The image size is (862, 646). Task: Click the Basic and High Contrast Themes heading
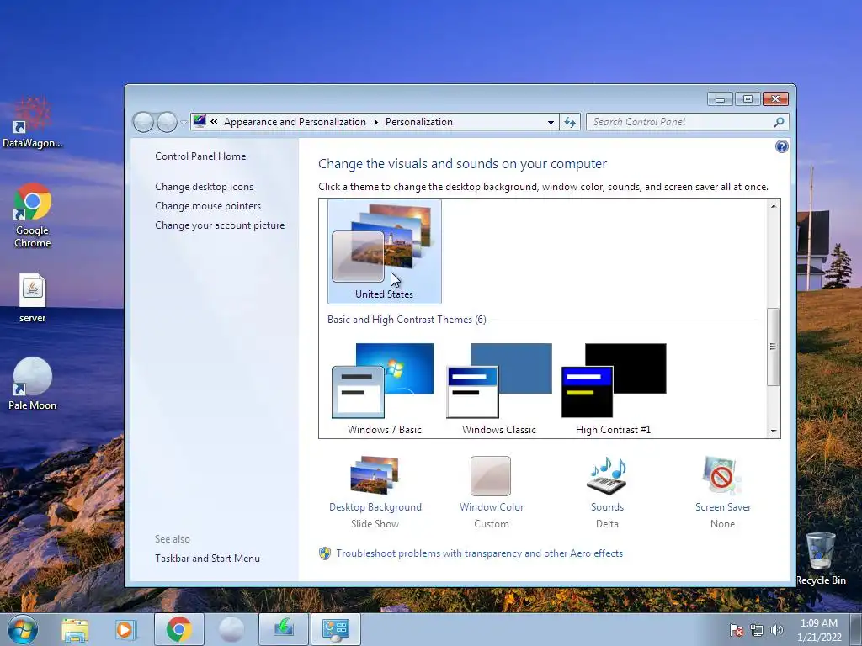click(407, 320)
